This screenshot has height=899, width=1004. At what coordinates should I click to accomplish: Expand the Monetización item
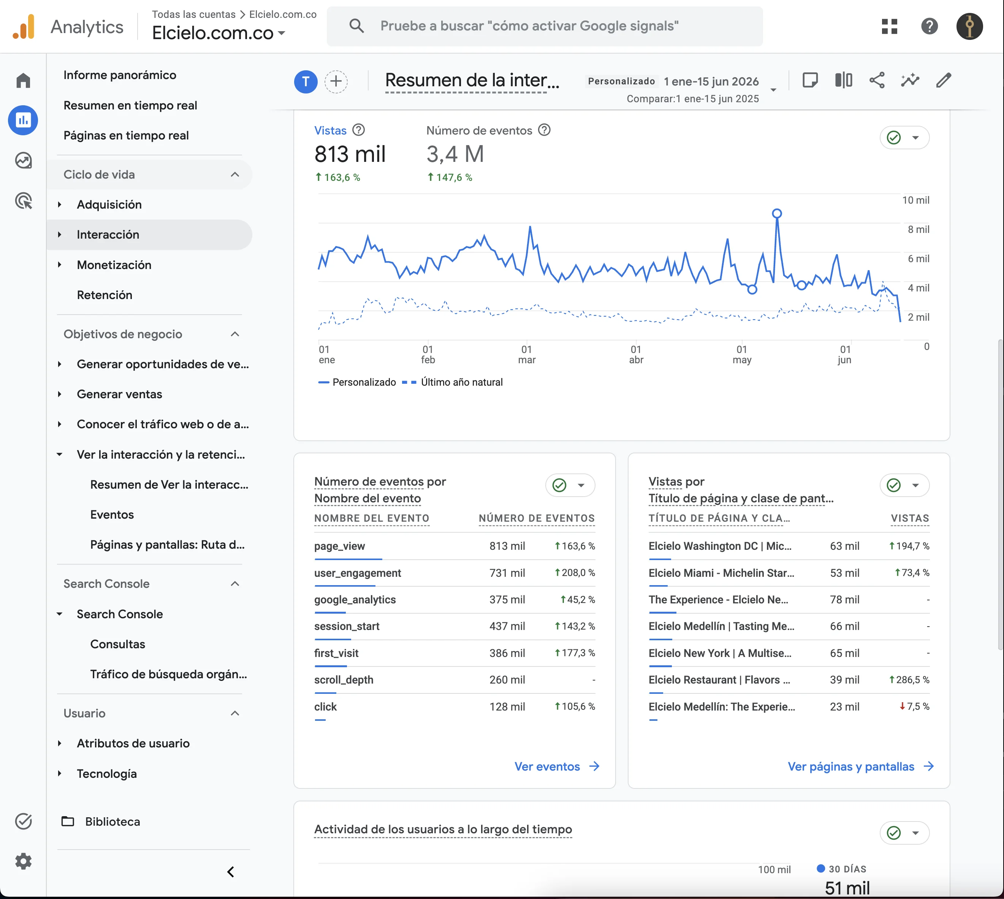(x=60, y=265)
